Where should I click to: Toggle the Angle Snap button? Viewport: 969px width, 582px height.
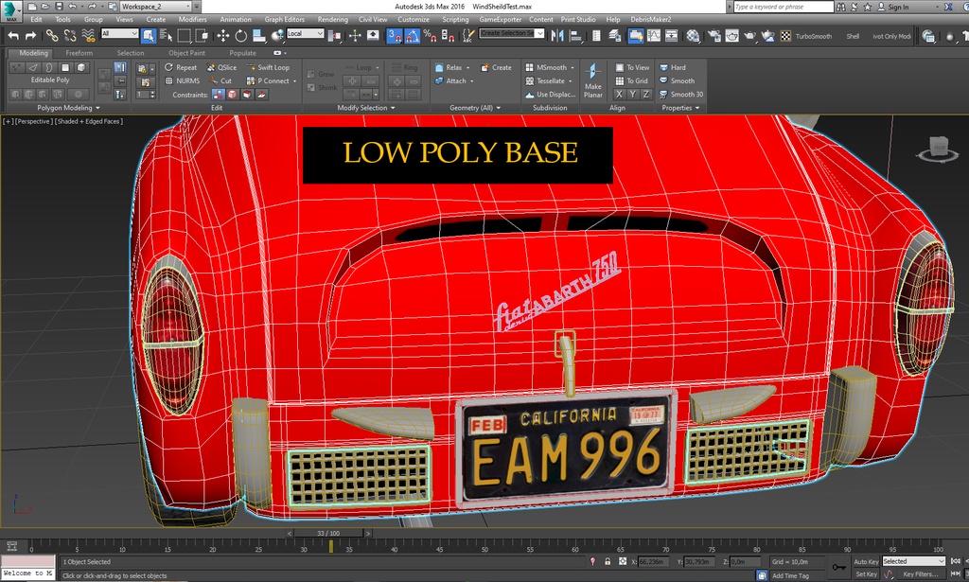pos(413,36)
